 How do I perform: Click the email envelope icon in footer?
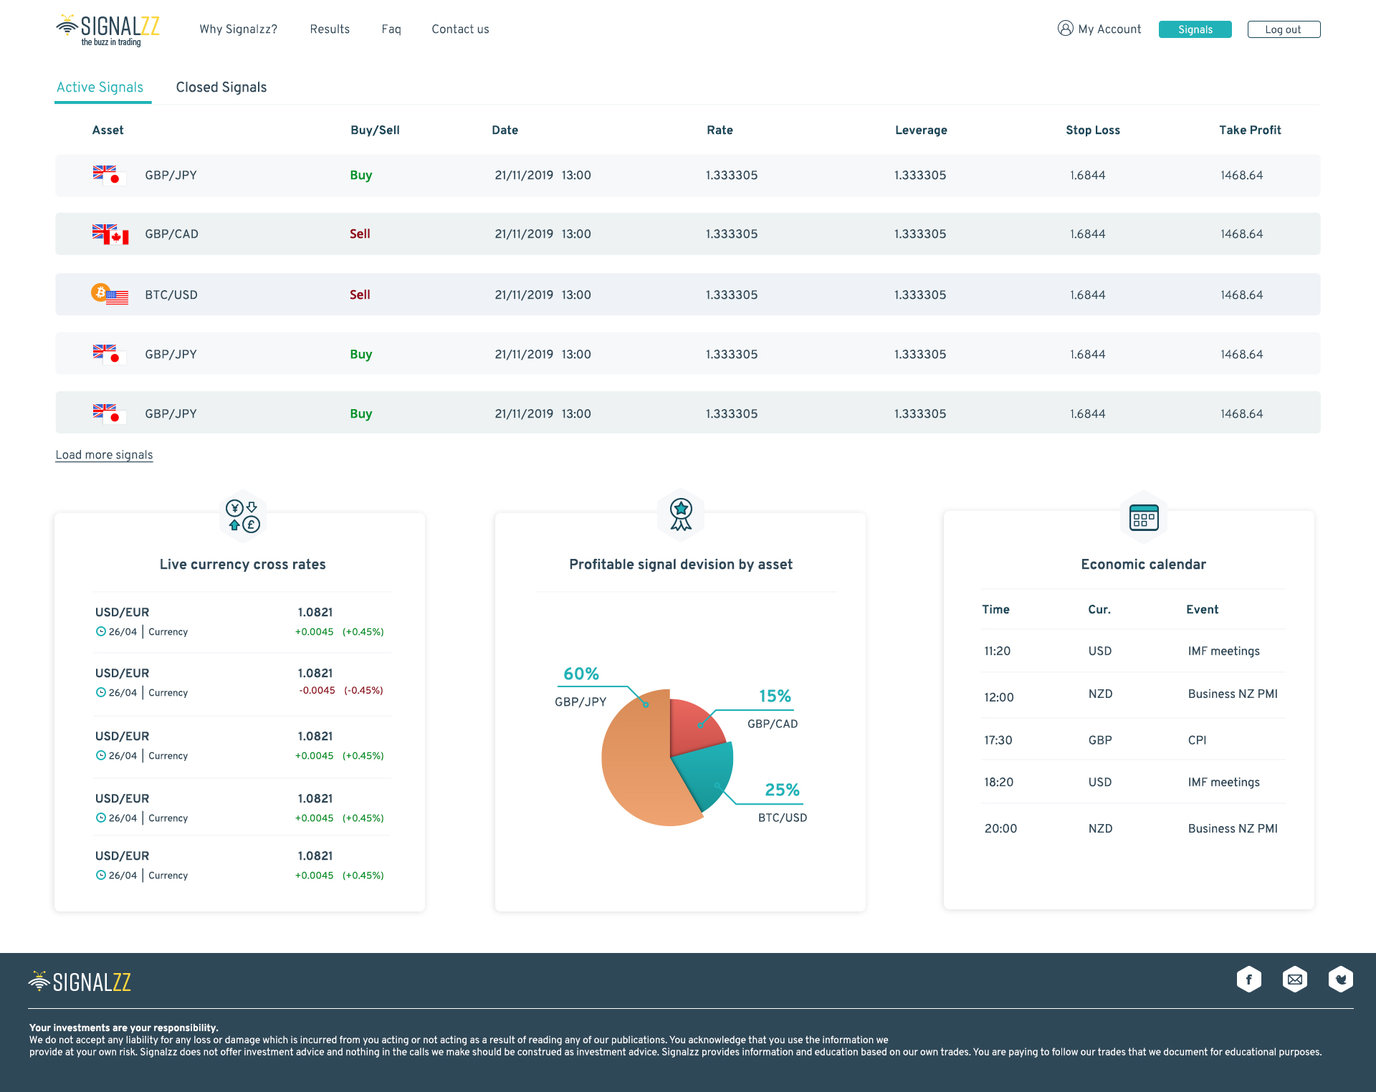coord(1294,980)
